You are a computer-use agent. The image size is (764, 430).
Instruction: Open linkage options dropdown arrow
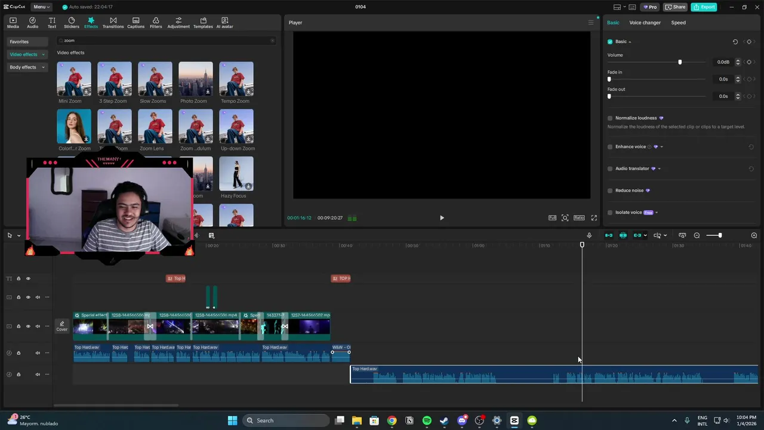(645, 235)
